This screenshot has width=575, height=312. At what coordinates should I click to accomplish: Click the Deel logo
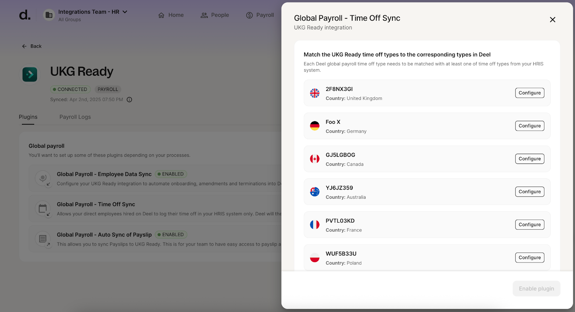tap(25, 15)
